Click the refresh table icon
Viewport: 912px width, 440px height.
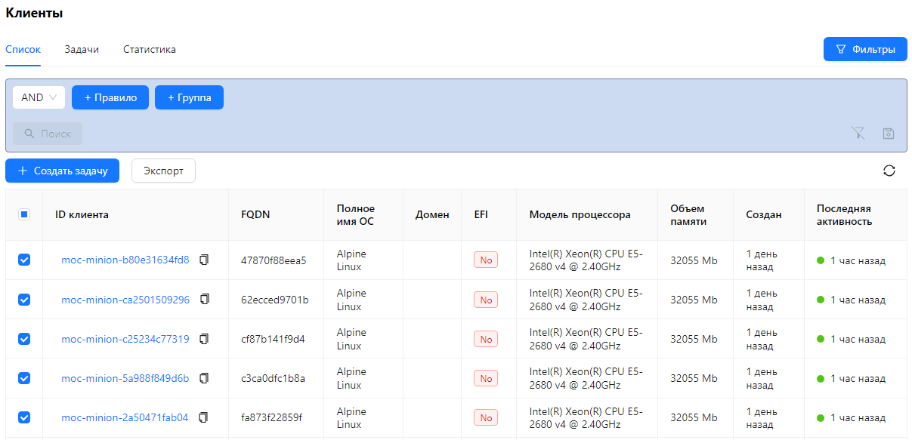(889, 171)
